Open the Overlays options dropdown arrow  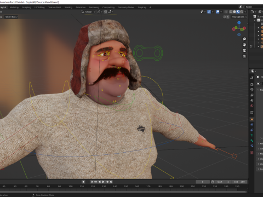tap(221, 12)
